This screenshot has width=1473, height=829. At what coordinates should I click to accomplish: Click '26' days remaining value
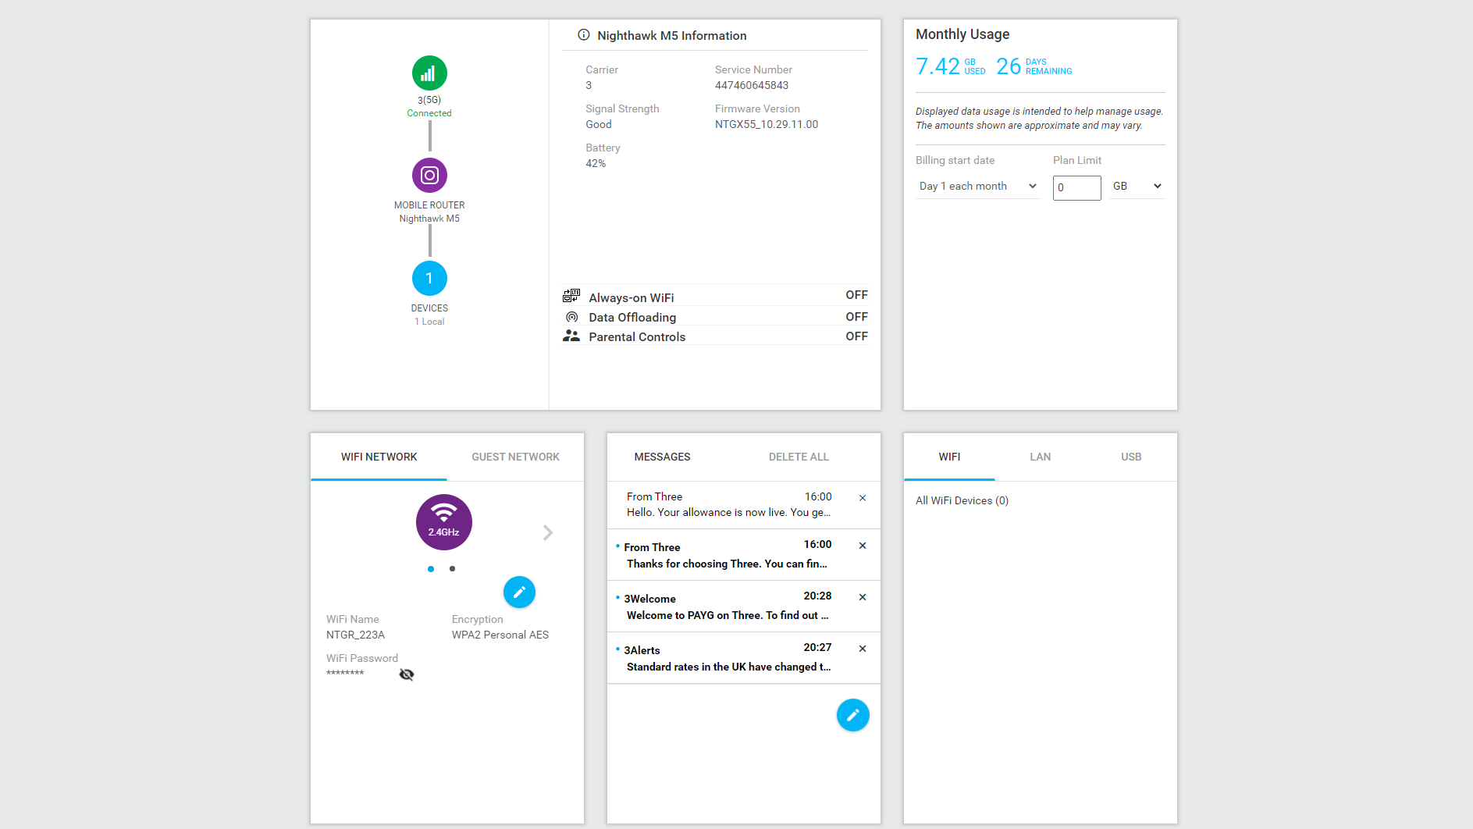coord(1009,66)
